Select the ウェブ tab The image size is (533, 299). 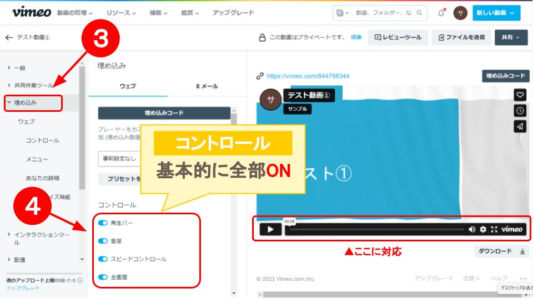128,86
